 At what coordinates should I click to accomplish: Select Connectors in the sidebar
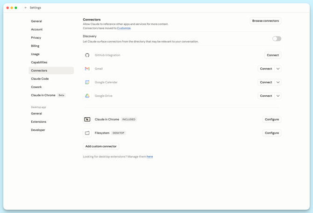pyautogui.click(x=51, y=71)
